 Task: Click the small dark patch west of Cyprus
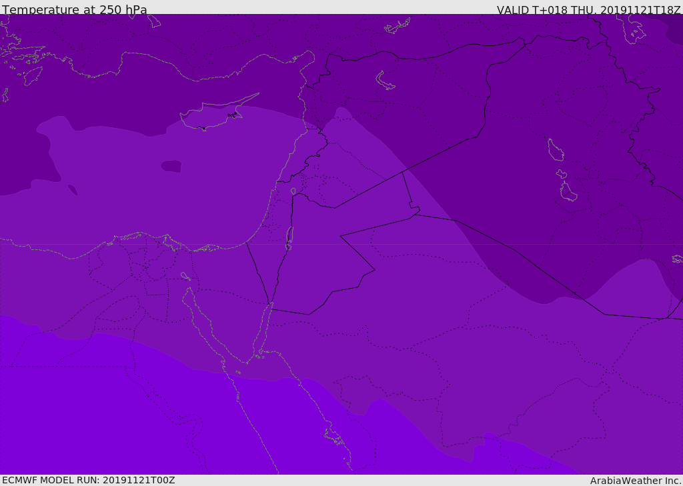coord(171,165)
